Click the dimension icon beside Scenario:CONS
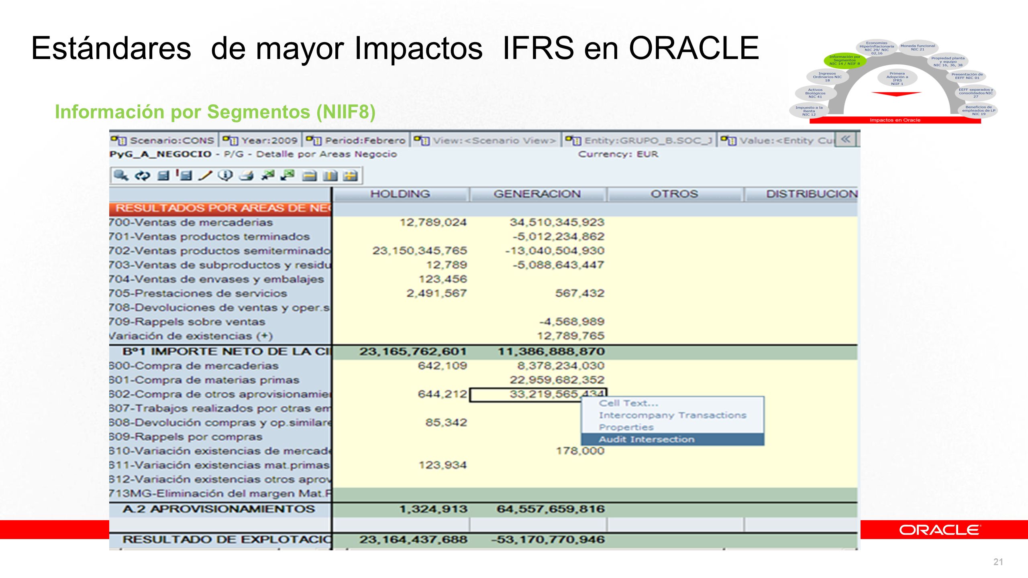 (x=119, y=140)
